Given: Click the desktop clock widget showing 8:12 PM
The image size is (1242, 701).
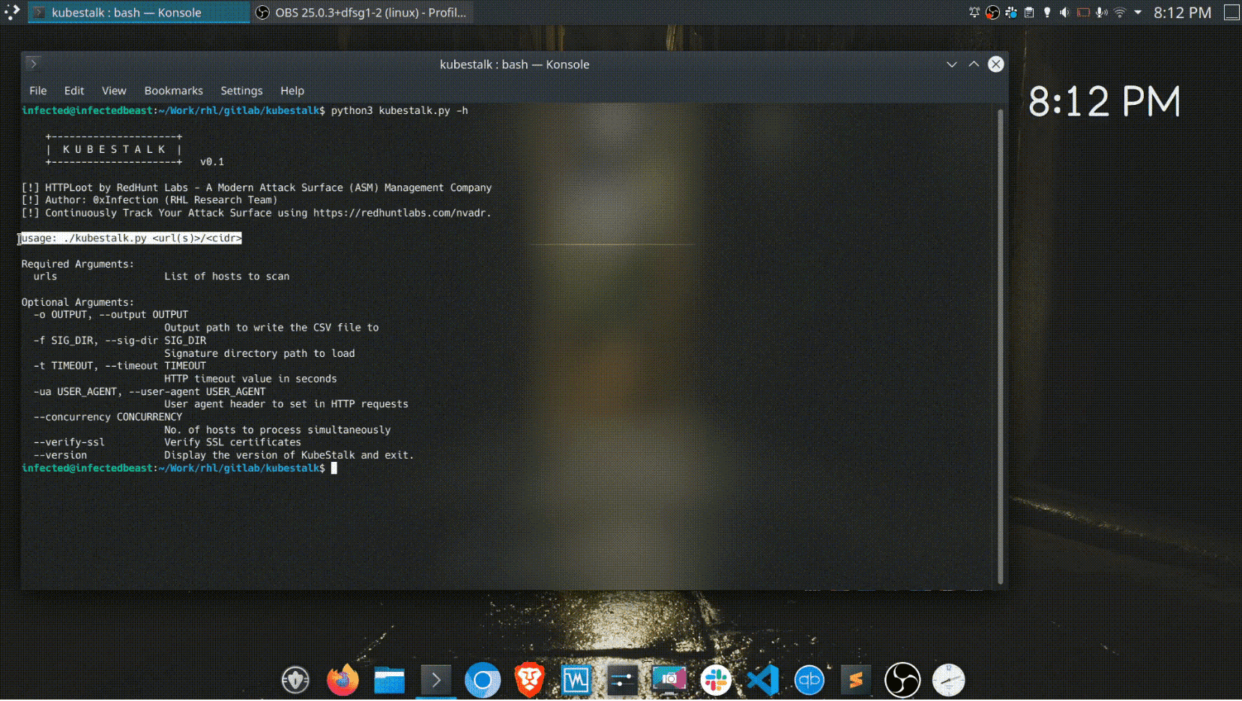Looking at the screenshot, I should pyautogui.click(x=1104, y=102).
